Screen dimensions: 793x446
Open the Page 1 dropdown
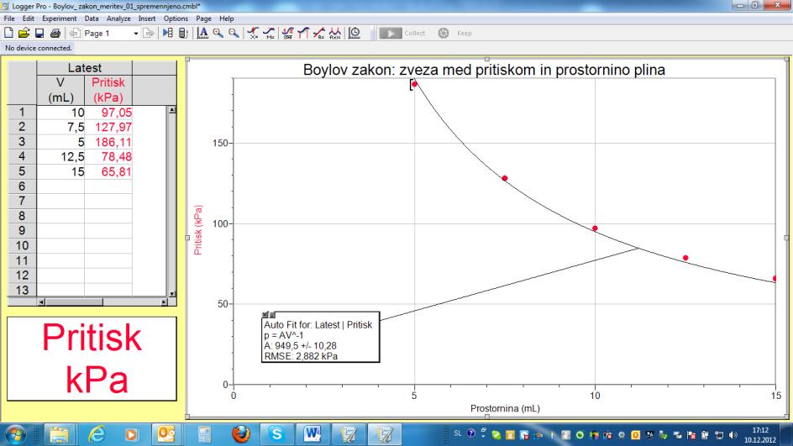135,34
